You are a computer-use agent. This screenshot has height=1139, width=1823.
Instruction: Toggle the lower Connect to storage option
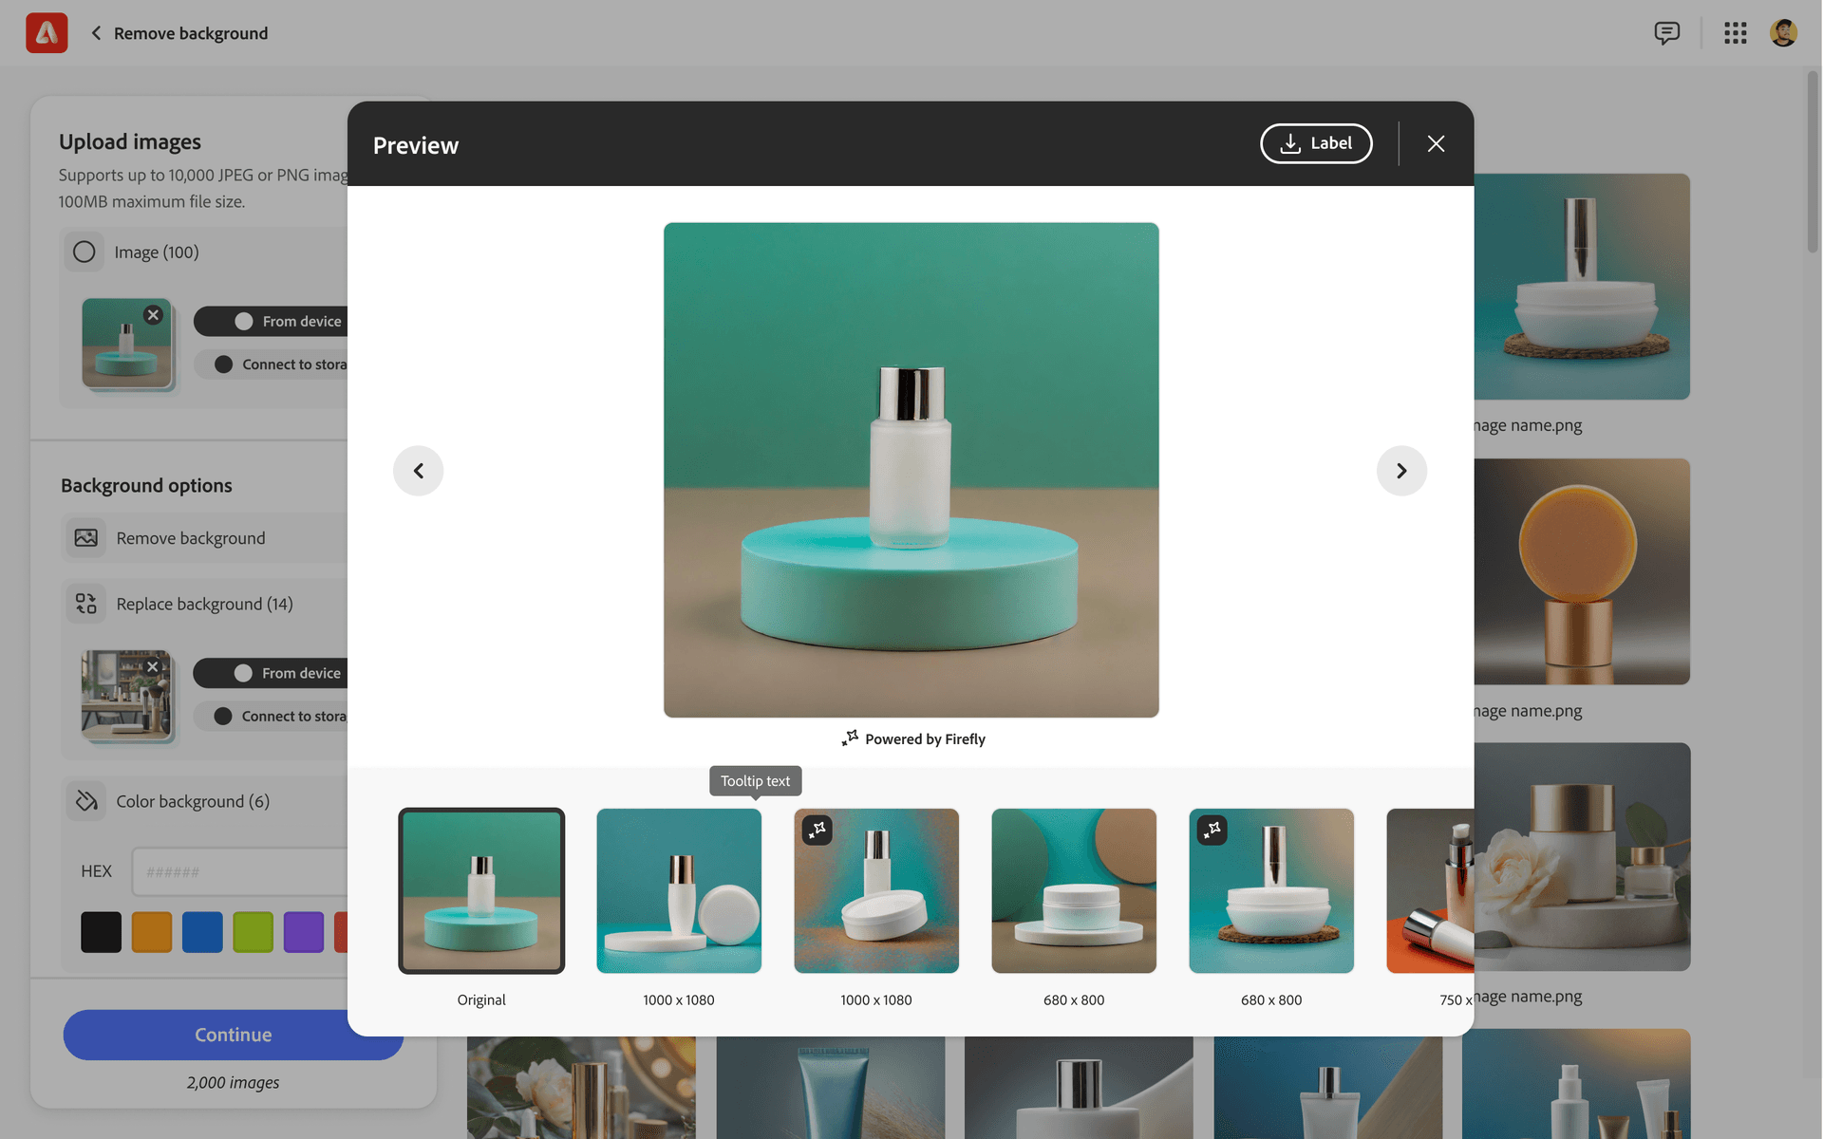pos(271,717)
